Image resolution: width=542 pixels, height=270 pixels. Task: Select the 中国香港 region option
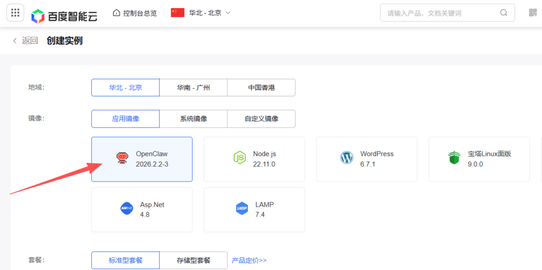point(261,87)
